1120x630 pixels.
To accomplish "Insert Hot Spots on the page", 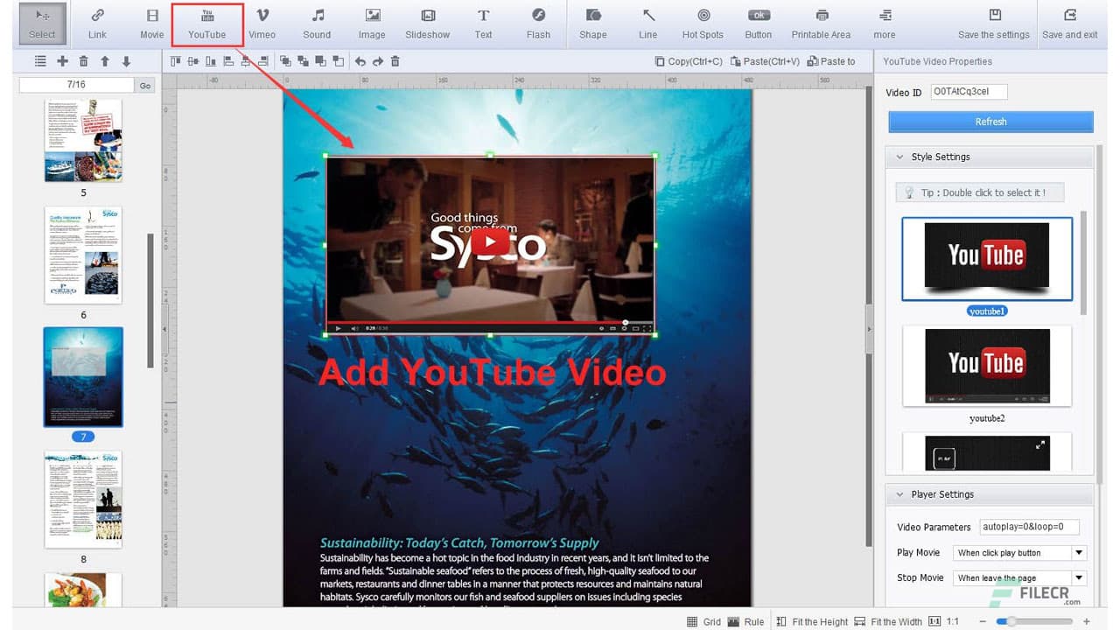I will pyautogui.click(x=703, y=24).
